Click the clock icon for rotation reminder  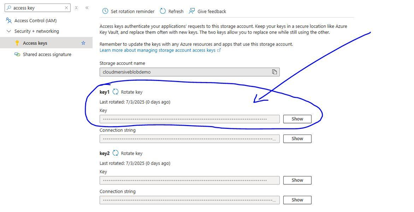pos(105,11)
